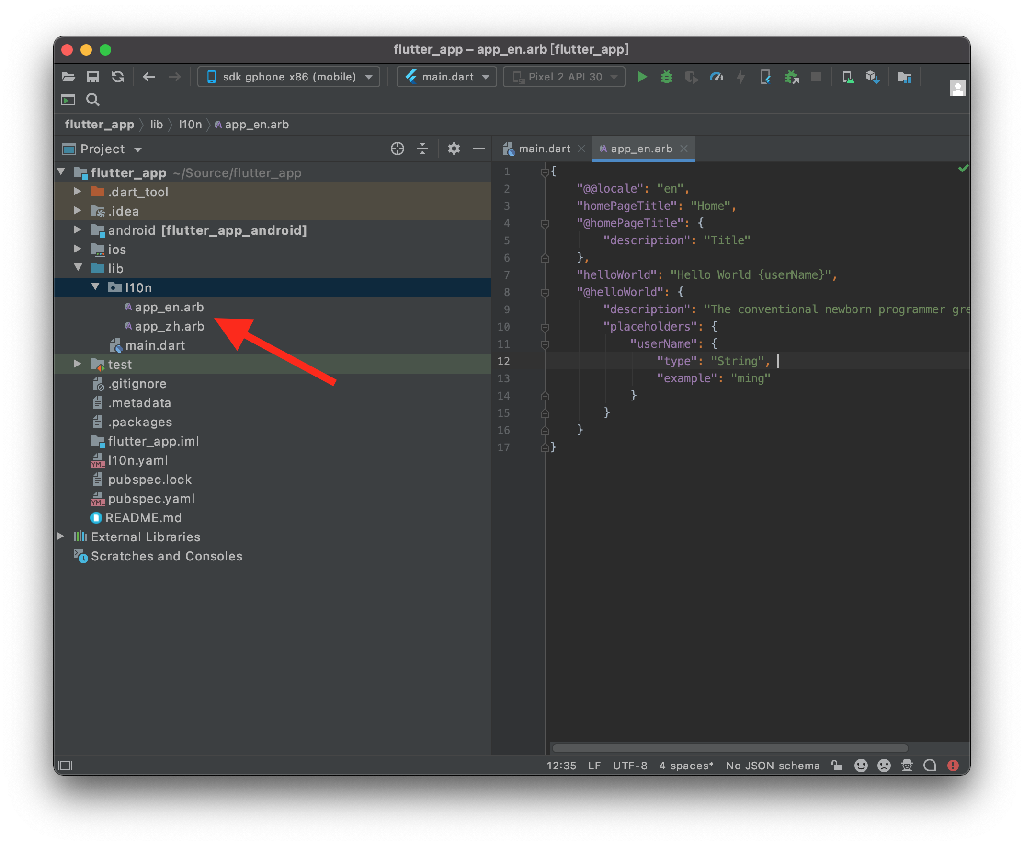This screenshot has height=846, width=1024.
Task: Click the Save All floppy disk icon
Action: coord(92,77)
